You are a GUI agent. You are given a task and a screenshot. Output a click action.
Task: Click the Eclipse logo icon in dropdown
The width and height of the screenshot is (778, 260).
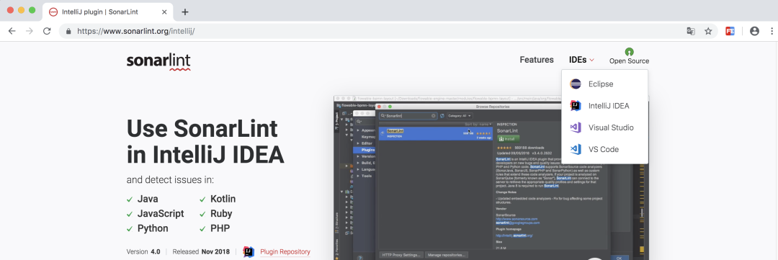[576, 84]
